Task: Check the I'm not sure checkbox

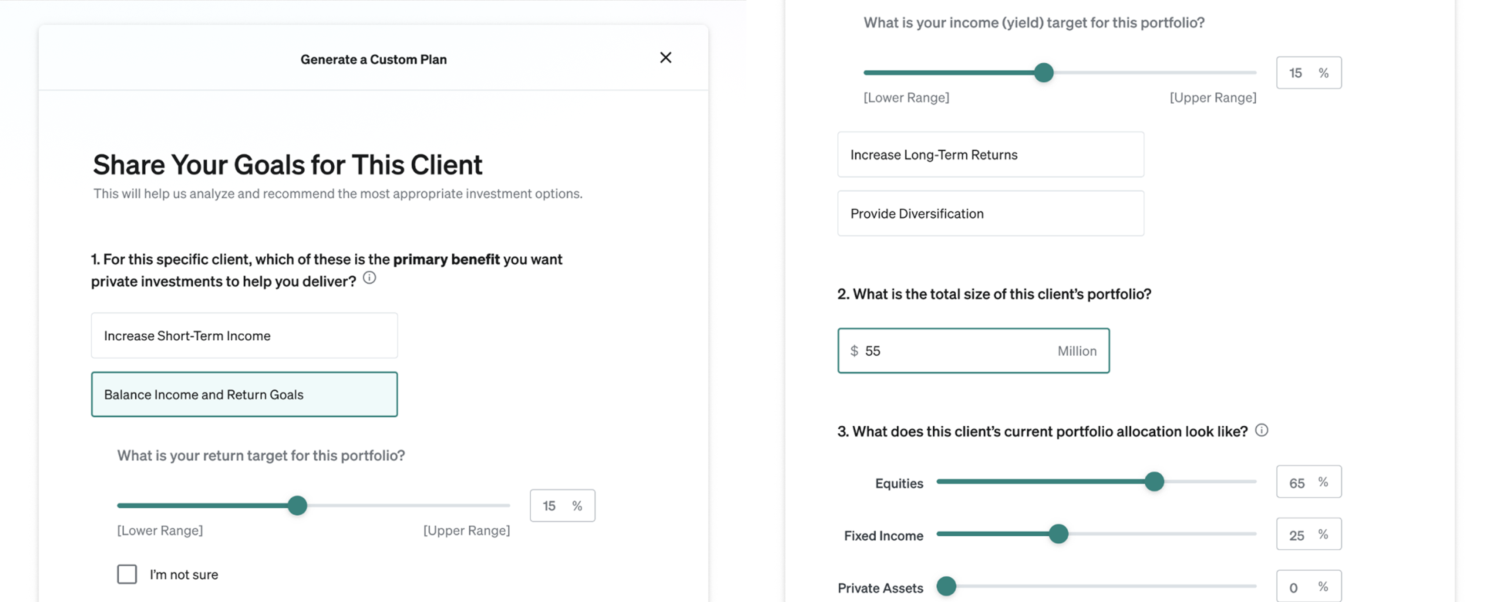Action: 127,574
